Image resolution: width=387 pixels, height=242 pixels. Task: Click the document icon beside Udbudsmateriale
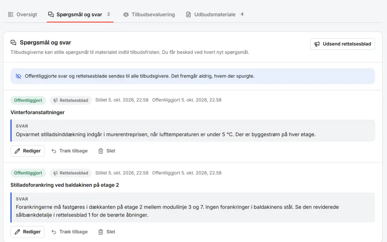click(x=188, y=15)
